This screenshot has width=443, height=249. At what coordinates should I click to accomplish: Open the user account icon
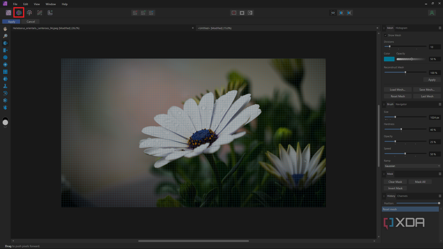tap(432, 13)
